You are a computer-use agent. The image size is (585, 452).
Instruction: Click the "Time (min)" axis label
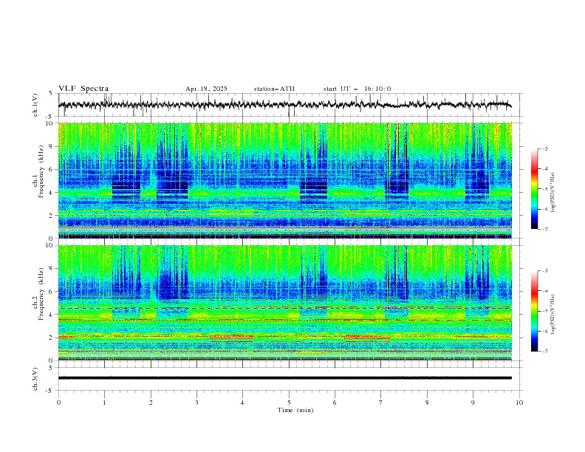(x=295, y=410)
